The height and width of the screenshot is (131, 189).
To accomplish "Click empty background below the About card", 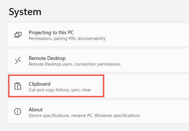I will pyautogui.click(x=95, y=128).
